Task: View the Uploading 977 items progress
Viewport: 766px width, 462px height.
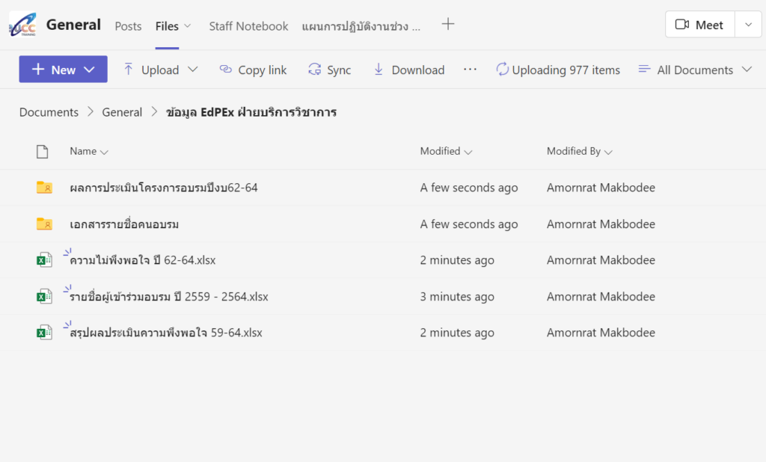Action: coord(558,70)
